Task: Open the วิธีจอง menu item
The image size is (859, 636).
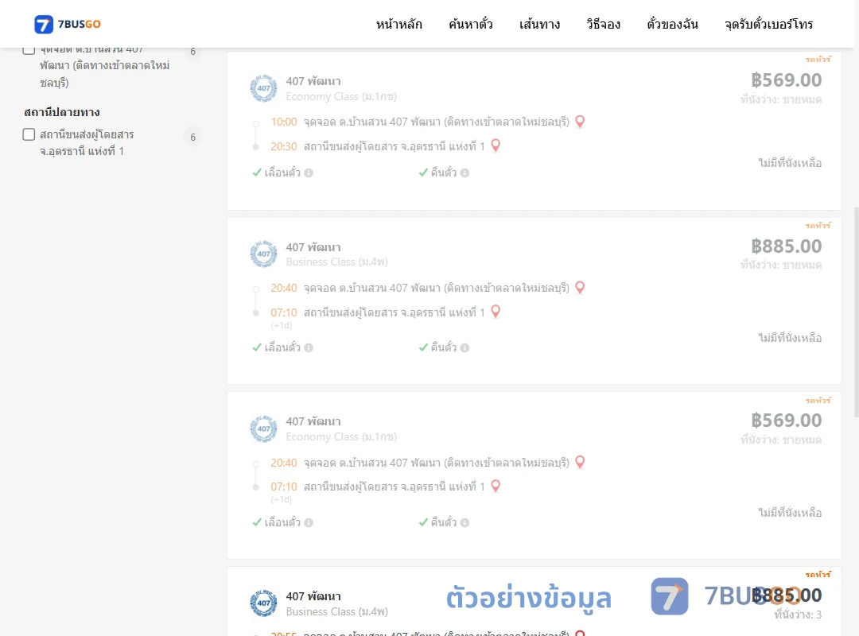Action: (603, 24)
